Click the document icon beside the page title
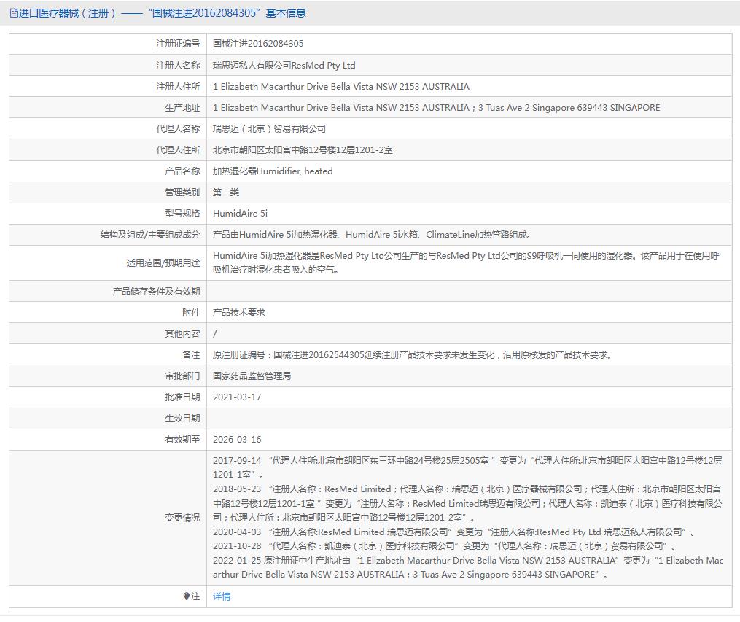This screenshot has width=740, height=622. [14, 13]
